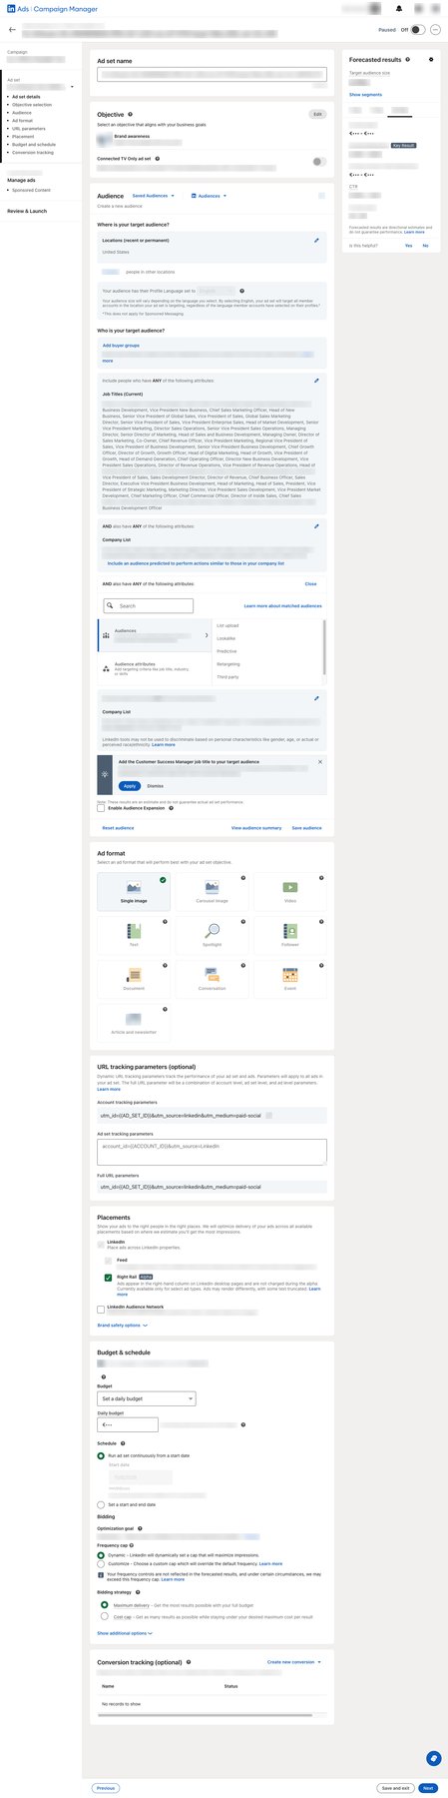Screen dimensions: 448x1798
Task: Check the LinkedIn Audience Network checkbox
Action: pos(101,1309)
